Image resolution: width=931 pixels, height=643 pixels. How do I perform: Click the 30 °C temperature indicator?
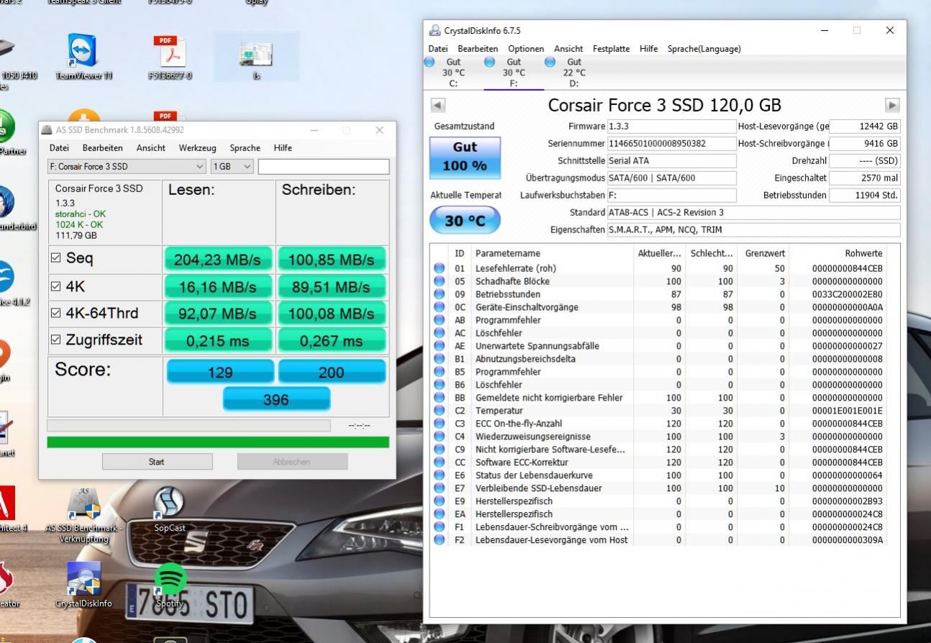pos(465,220)
